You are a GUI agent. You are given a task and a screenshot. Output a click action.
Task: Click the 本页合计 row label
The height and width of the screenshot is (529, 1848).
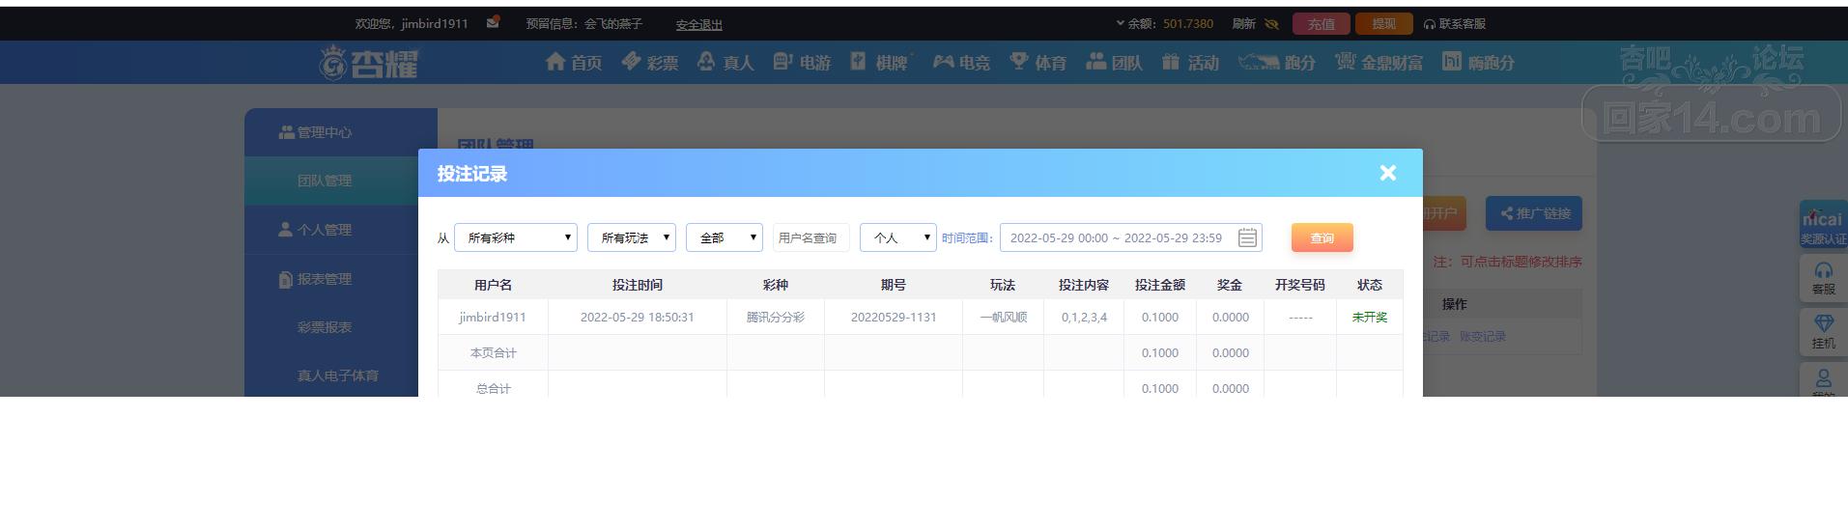coord(493,352)
